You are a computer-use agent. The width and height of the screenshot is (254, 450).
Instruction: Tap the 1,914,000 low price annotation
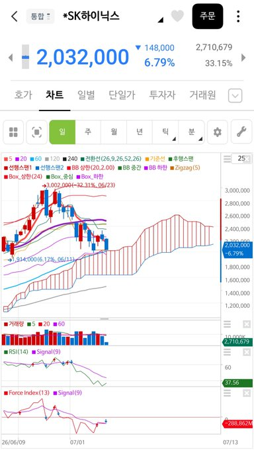[41, 259]
